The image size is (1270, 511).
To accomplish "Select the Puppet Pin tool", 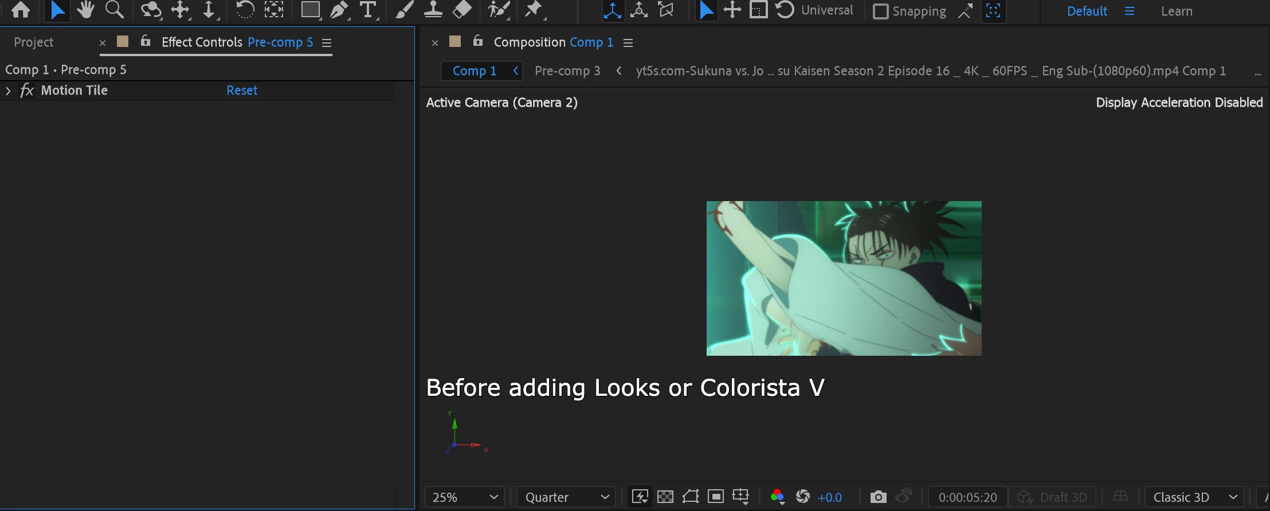I will click(x=534, y=10).
